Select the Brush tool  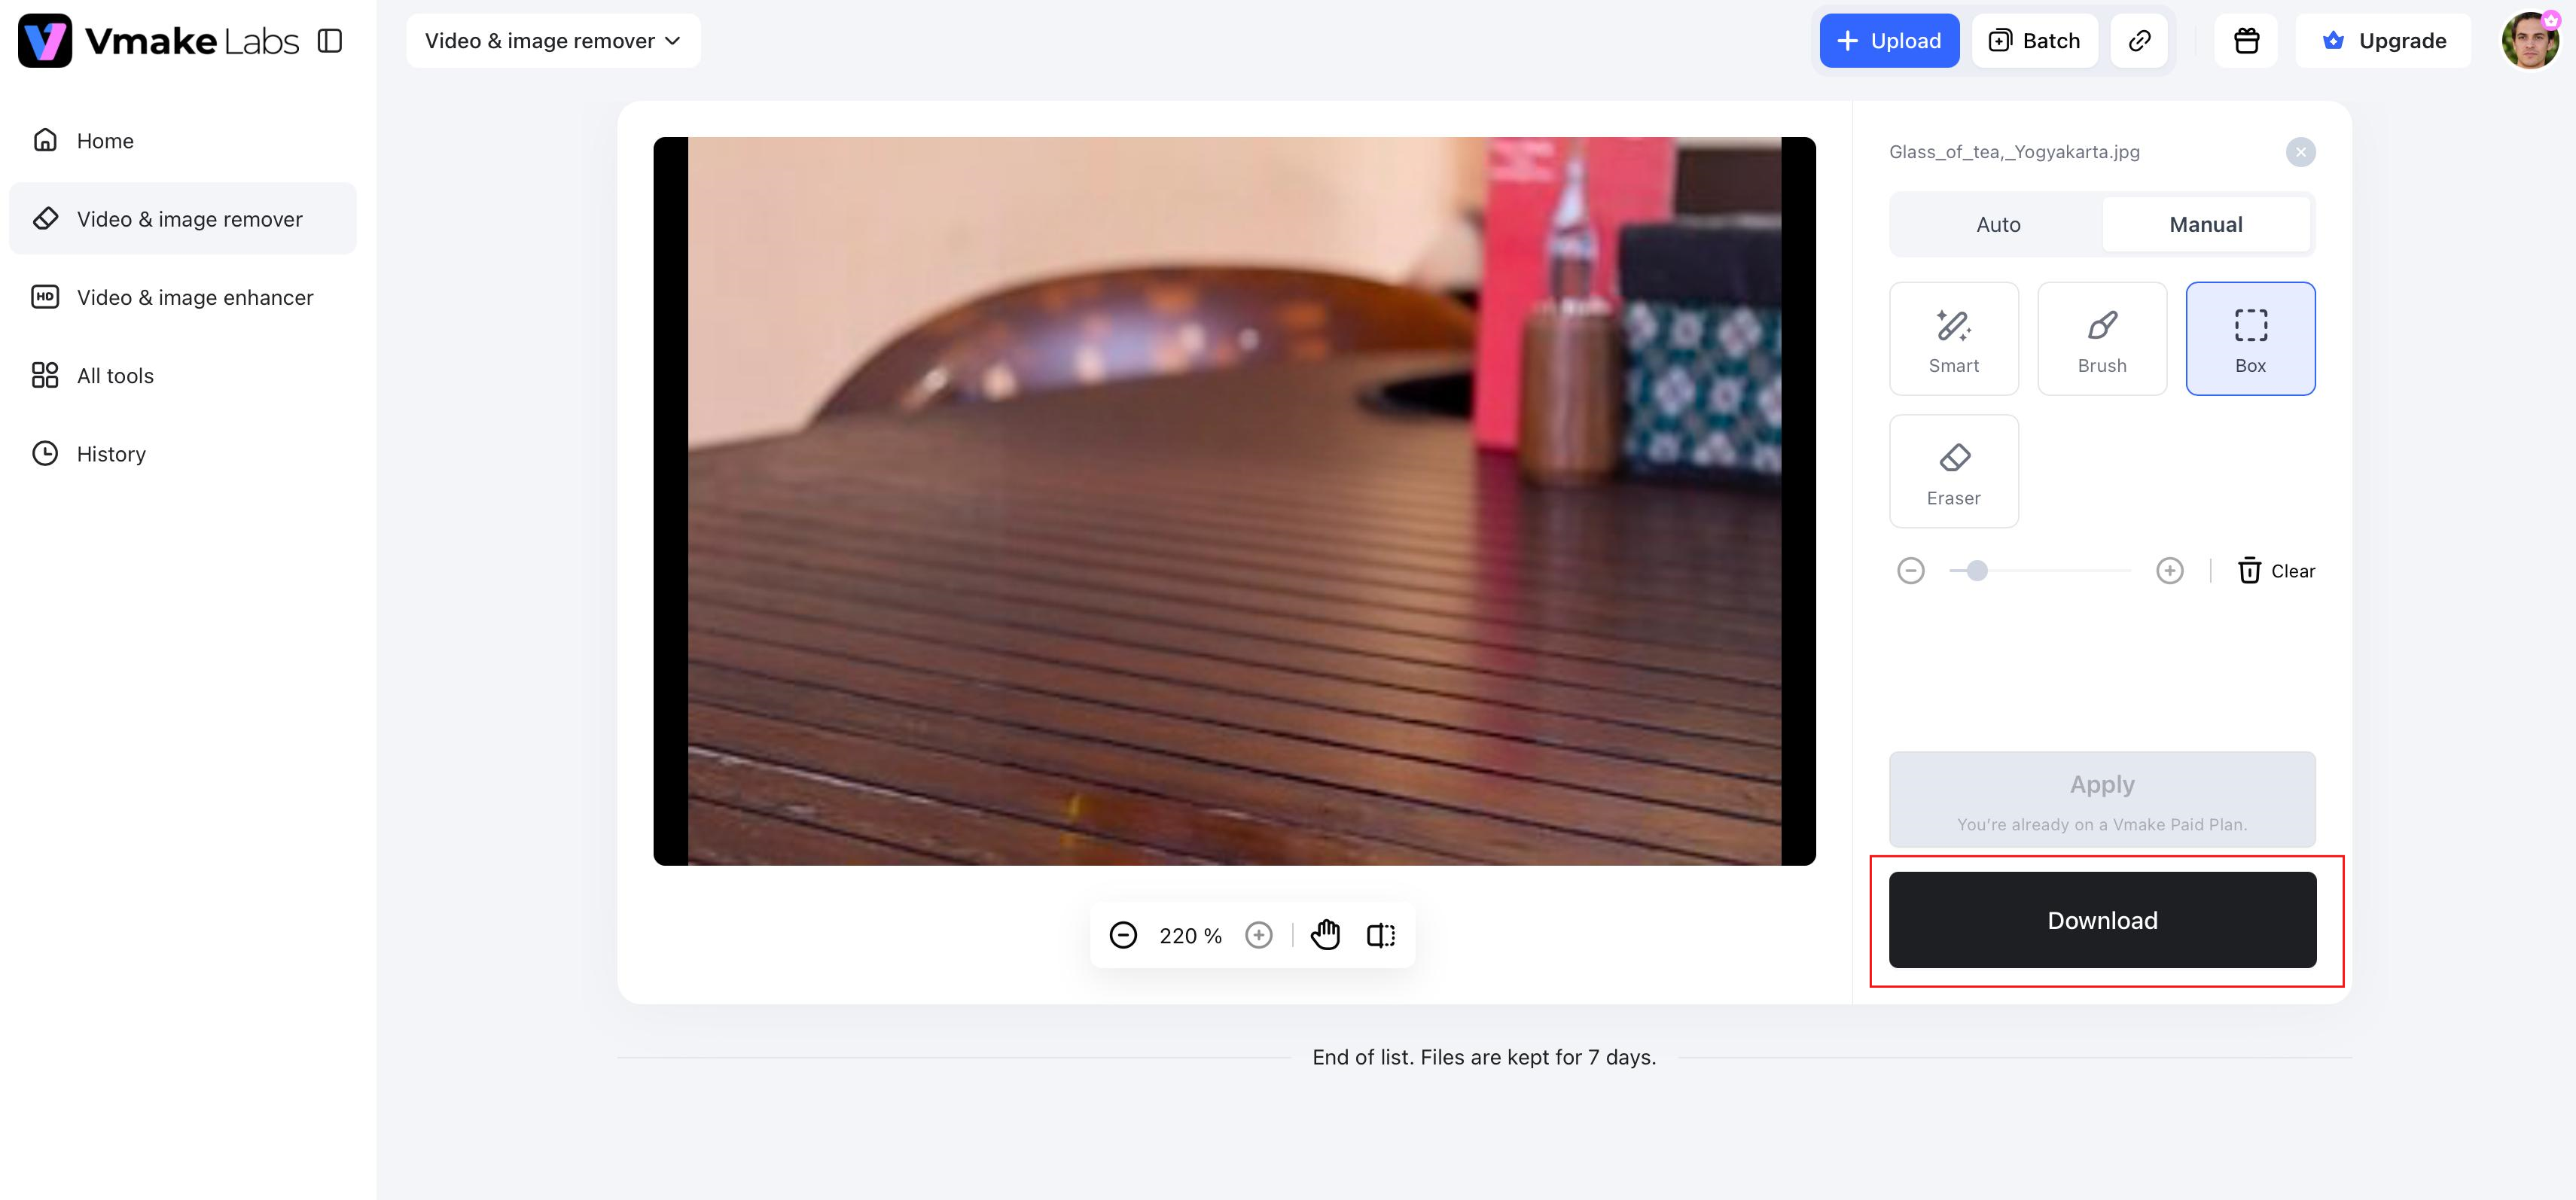pos(2101,338)
